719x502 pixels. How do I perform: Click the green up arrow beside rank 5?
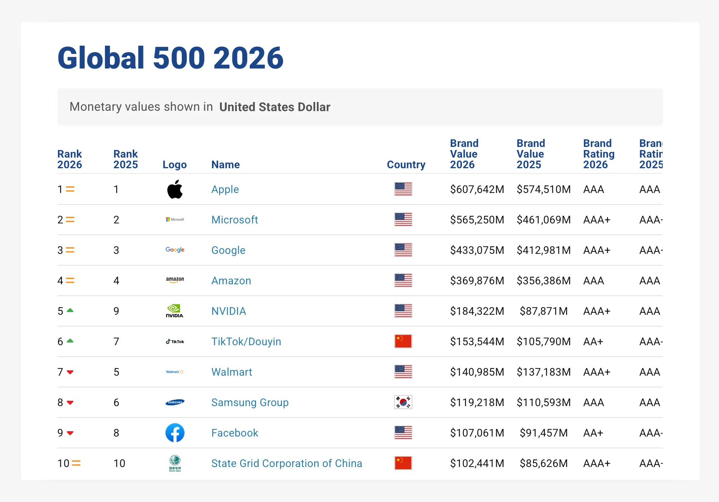click(x=70, y=311)
